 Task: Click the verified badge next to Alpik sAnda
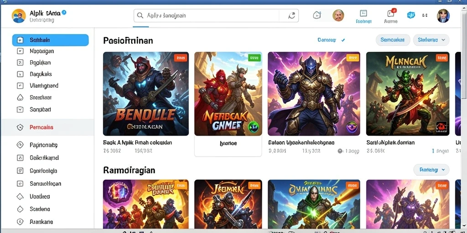pos(64,13)
